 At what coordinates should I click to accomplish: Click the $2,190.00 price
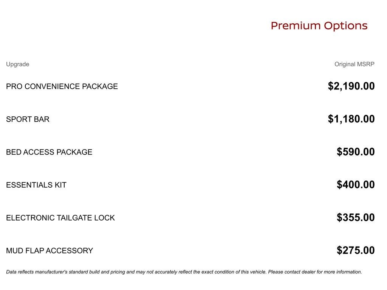pyautogui.click(x=351, y=86)
